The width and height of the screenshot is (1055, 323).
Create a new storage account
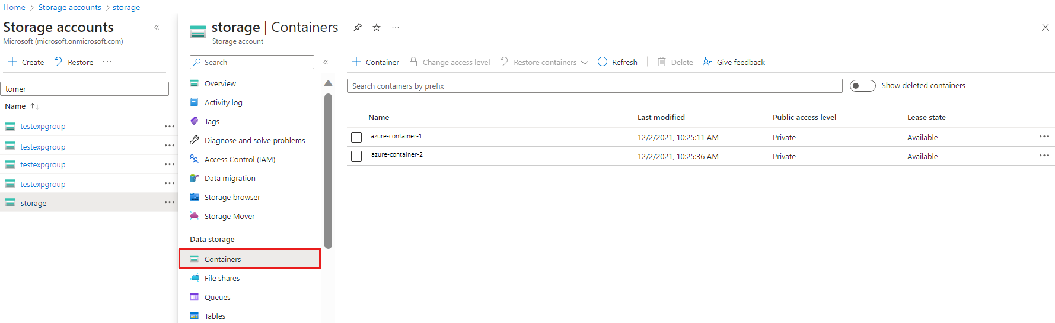click(x=26, y=62)
